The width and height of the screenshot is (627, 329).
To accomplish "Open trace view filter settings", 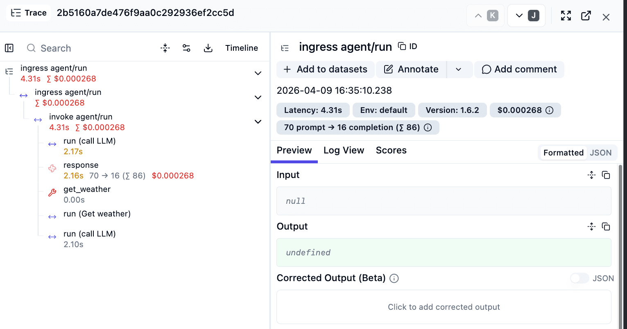I will click(x=186, y=48).
